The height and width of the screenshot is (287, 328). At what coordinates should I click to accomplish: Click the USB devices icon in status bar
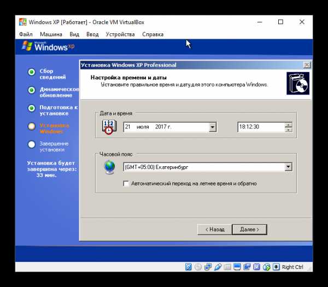(218, 267)
